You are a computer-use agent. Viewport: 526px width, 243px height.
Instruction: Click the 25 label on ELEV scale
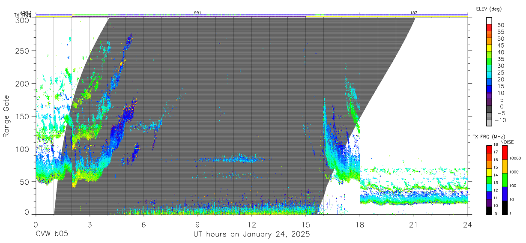coord(500,73)
